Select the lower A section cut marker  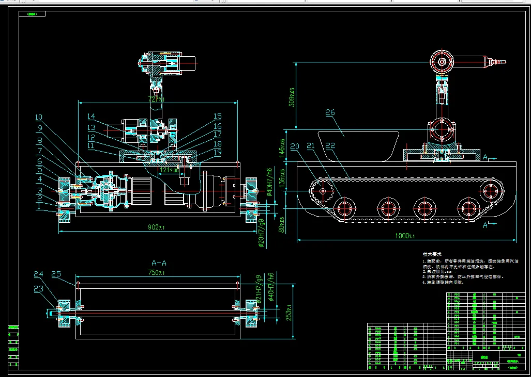tap(486, 225)
